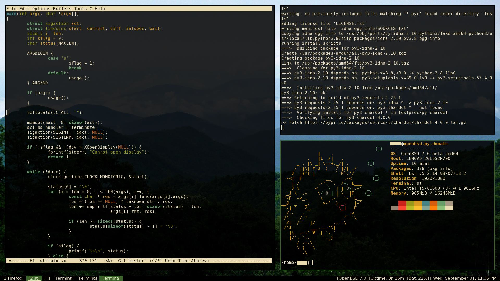Click the sigaction(SIGTERM line
500x281 pixels.
pos(67,137)
